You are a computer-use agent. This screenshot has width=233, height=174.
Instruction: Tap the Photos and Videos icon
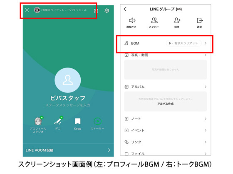[126, 55]
